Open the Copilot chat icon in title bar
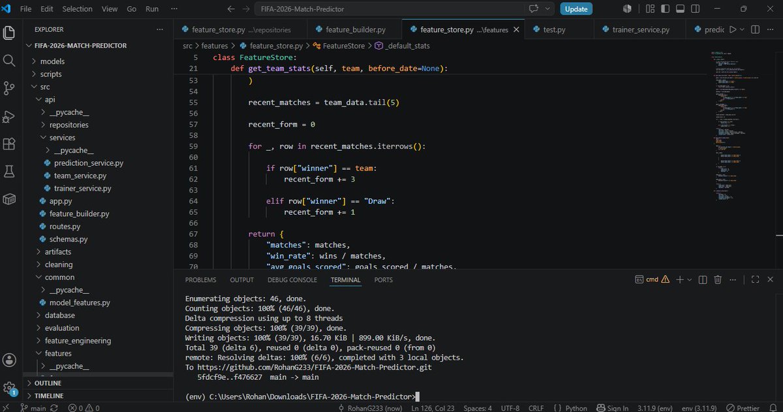This screenshot has width=783, height=412. 534,9
